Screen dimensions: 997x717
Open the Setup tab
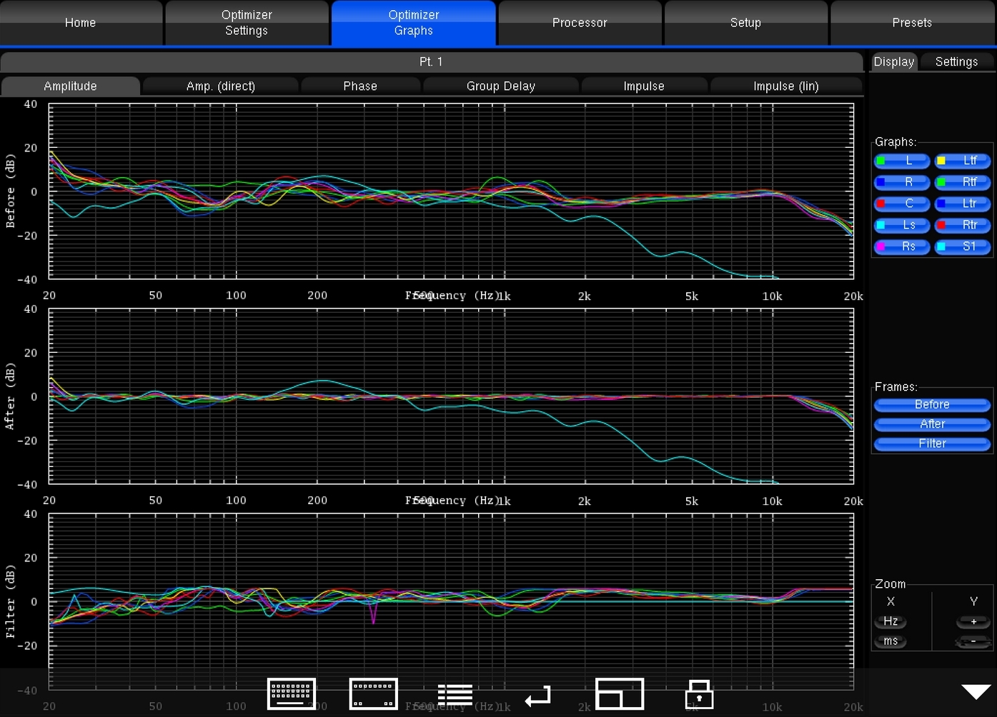click(x=745, y=23)
